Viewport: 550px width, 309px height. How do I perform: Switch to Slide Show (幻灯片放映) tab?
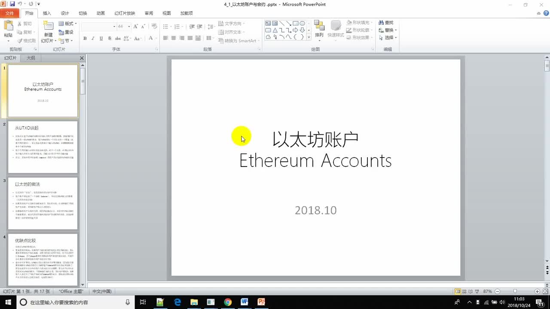point(125,13)
